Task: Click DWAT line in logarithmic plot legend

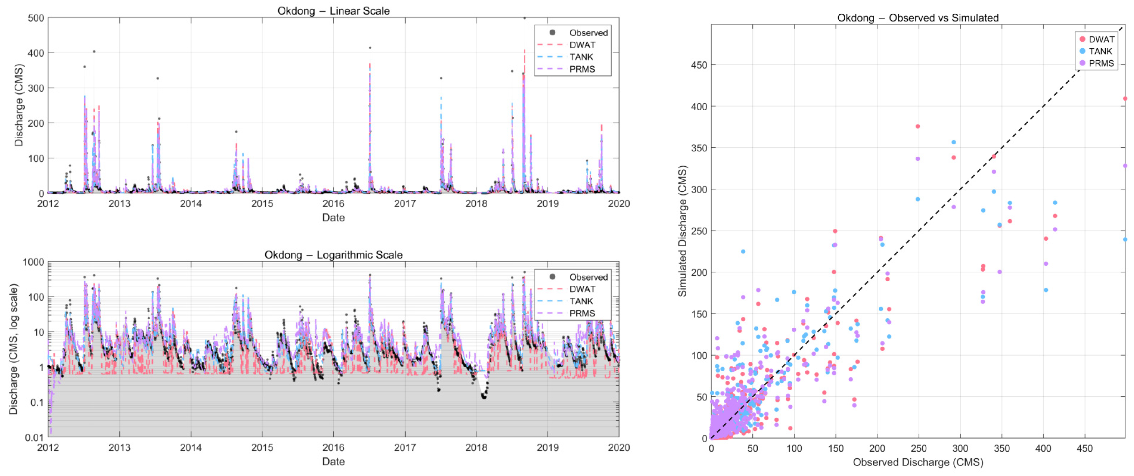Action: tap(550, 289)
